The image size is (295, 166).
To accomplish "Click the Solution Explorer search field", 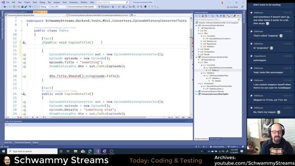I will point(218,19).
